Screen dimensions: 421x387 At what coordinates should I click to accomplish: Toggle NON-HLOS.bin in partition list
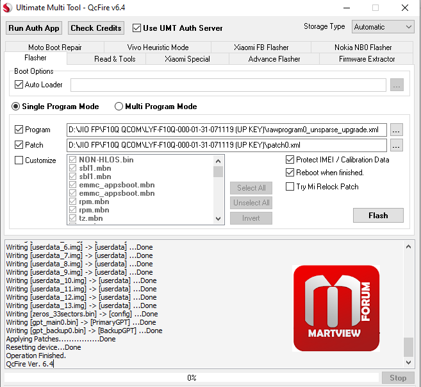tap(72, 159)
